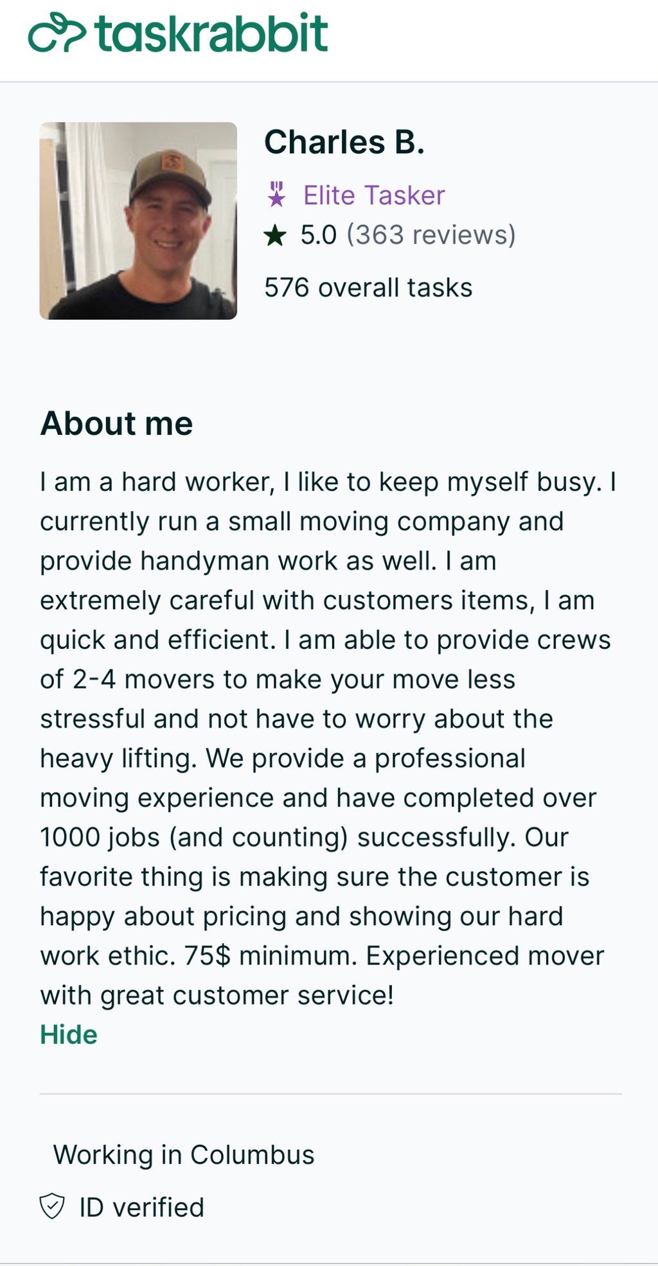Click the Taskrabbit logo icon
This screenshot has height=1266, width=658.
[x=57, y=33]
